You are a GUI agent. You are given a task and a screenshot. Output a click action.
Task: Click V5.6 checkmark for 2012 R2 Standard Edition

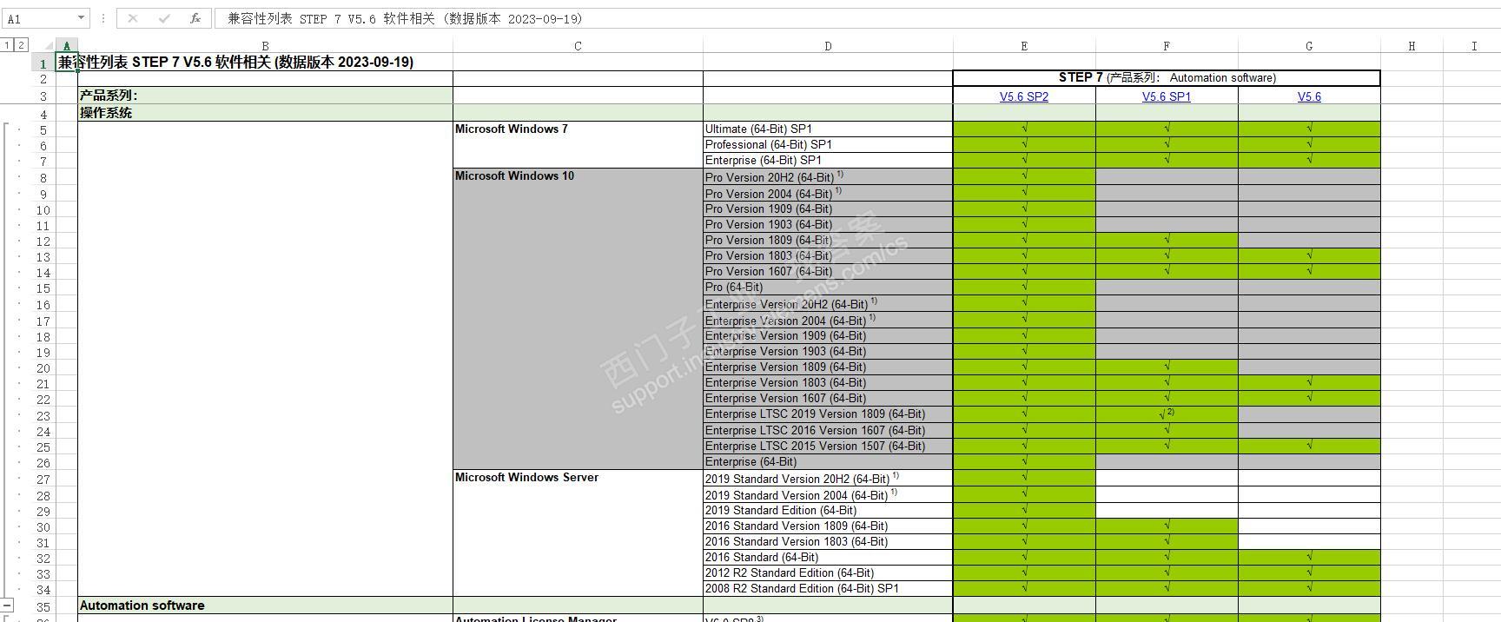click(1309, 573)
